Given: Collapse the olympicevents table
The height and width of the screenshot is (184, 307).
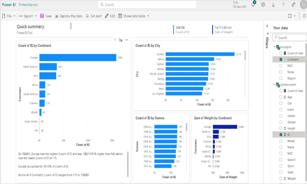Looking at the screenshot, I should (274, 85).
